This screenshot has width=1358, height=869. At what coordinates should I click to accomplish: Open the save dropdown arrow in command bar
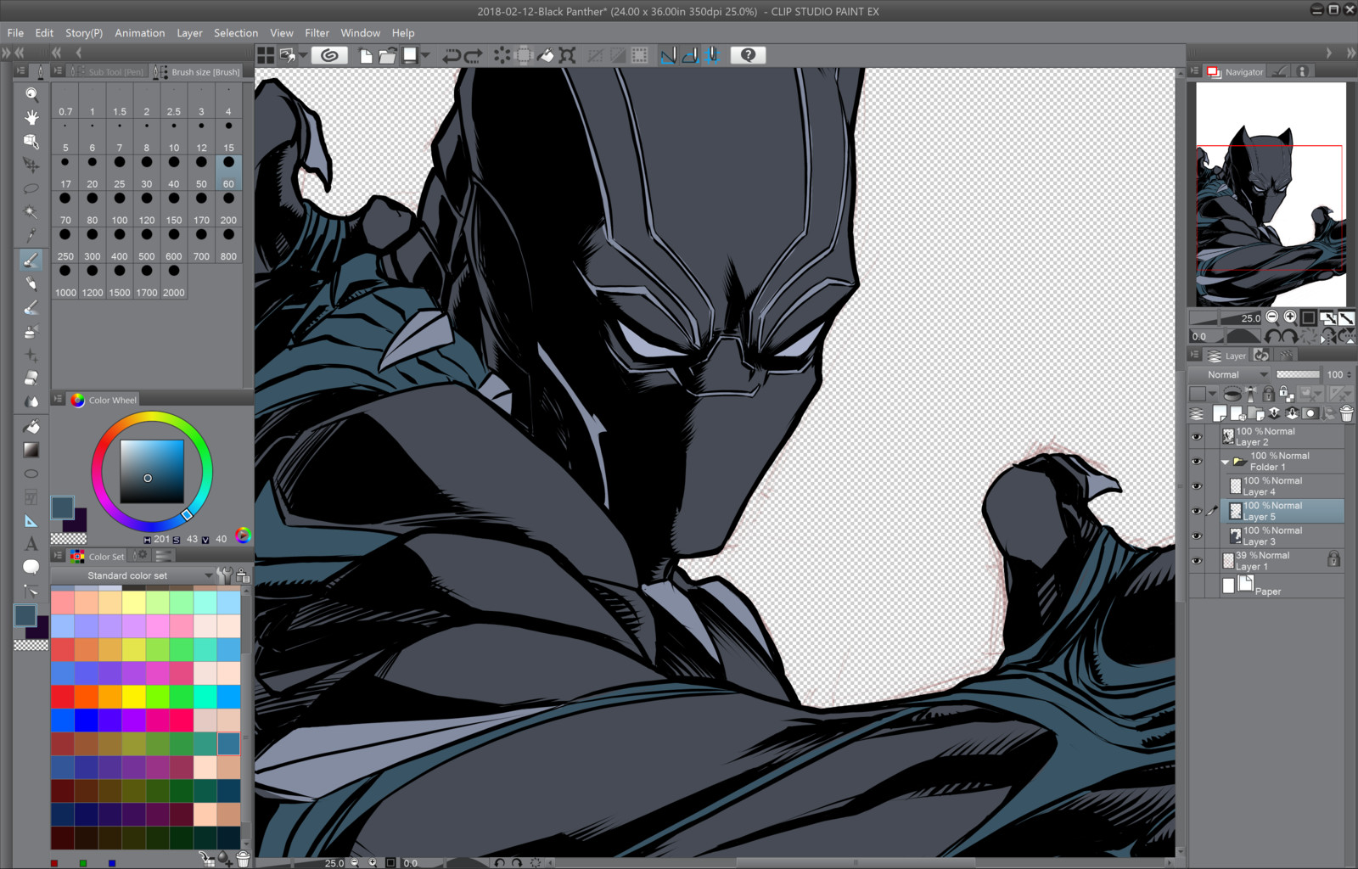coord(425,56)
